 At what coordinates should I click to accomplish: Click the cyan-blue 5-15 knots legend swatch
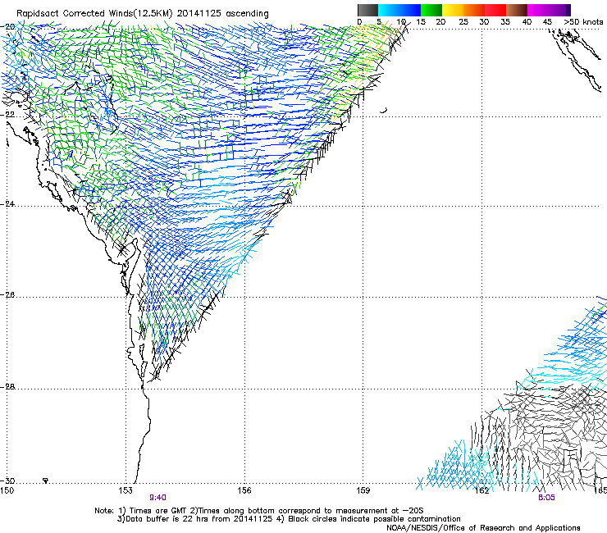[x=399, y=10]
